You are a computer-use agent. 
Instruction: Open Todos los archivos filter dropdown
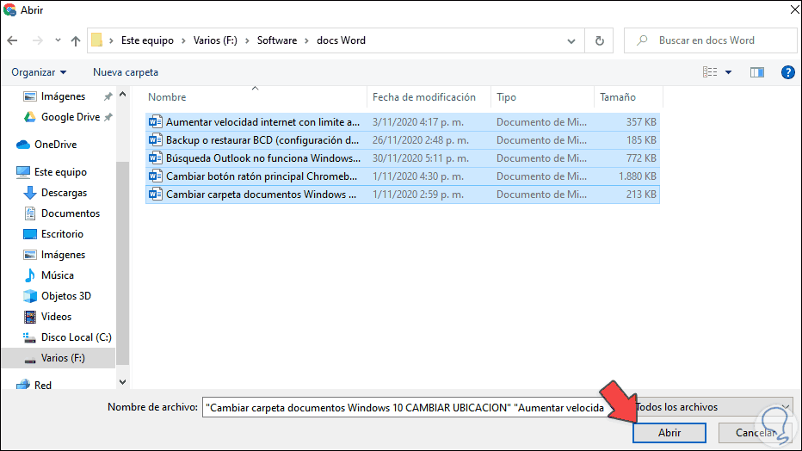coord(713,407)
